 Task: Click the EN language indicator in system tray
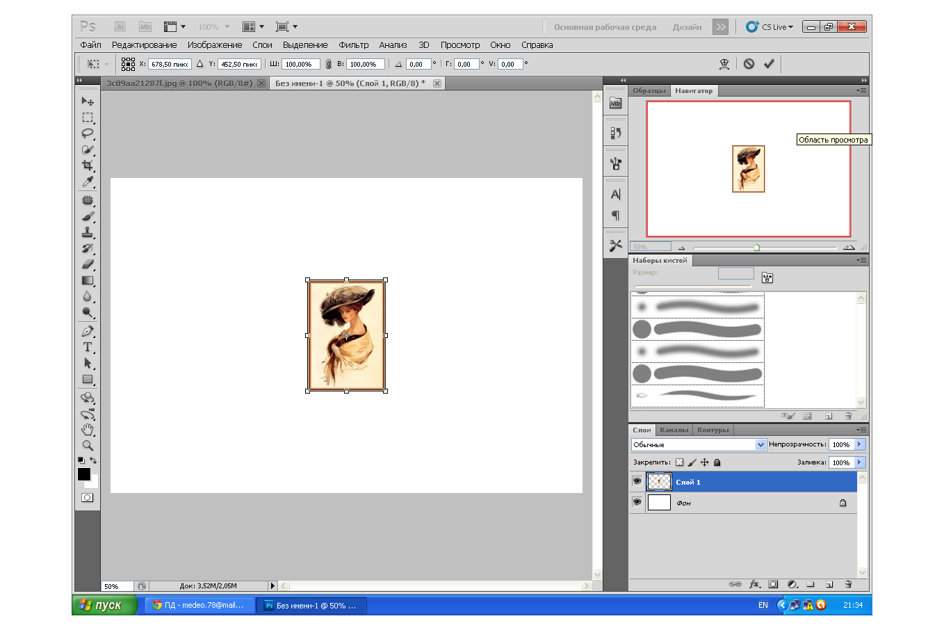[763, 605]
